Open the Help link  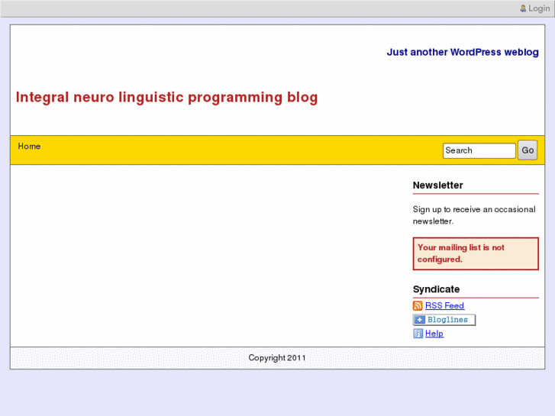(434, 334)
